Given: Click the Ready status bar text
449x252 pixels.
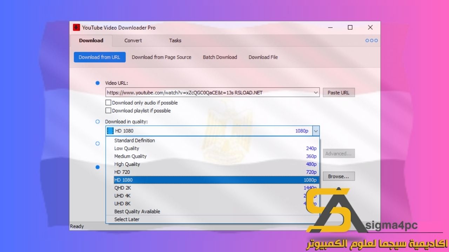Looking at the screenshot, I should 77,226.
